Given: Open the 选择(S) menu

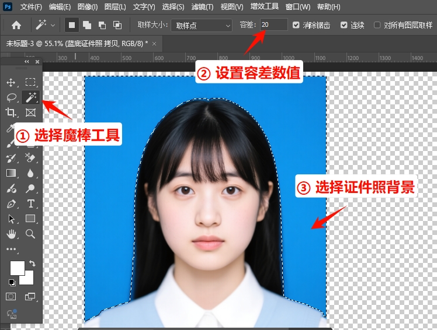Looking at the screenshot, I should click(173, 7).
